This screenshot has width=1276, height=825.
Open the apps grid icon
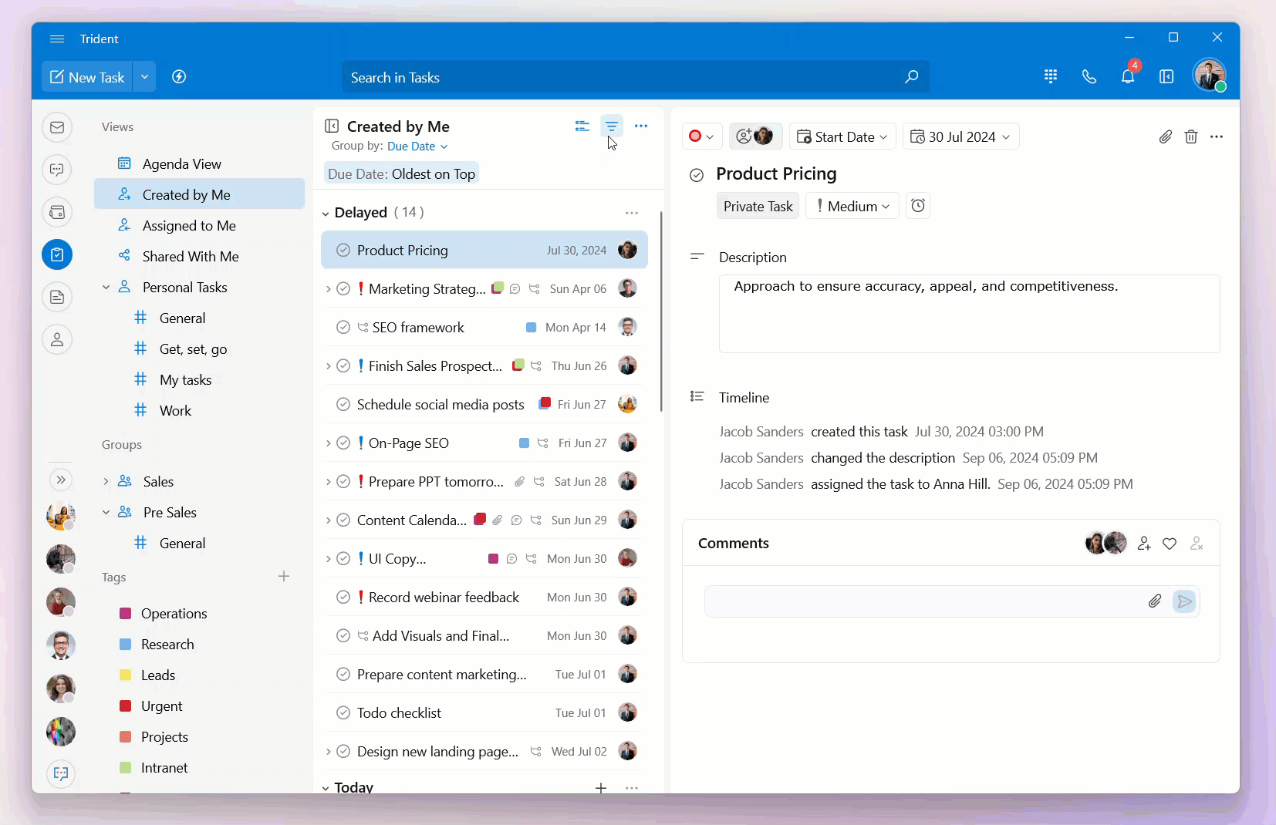(x=1051, y=76)
